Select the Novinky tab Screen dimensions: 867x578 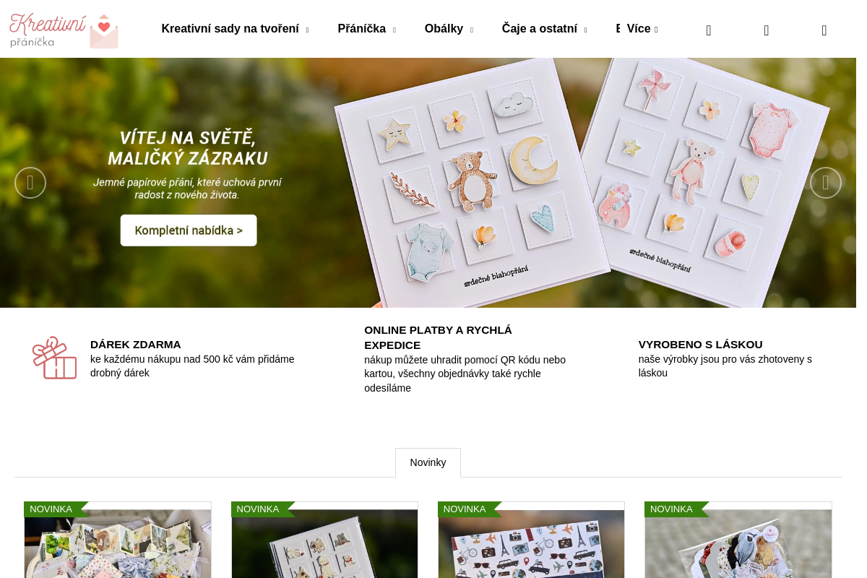[428, 462]
